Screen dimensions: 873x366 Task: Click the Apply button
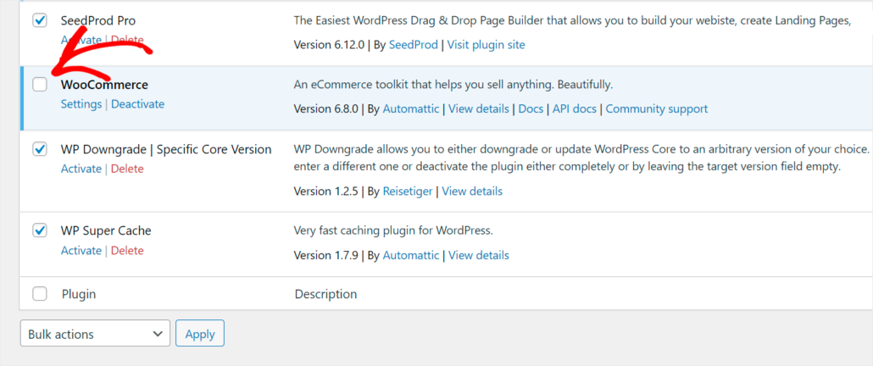click(x=200, y=333)
